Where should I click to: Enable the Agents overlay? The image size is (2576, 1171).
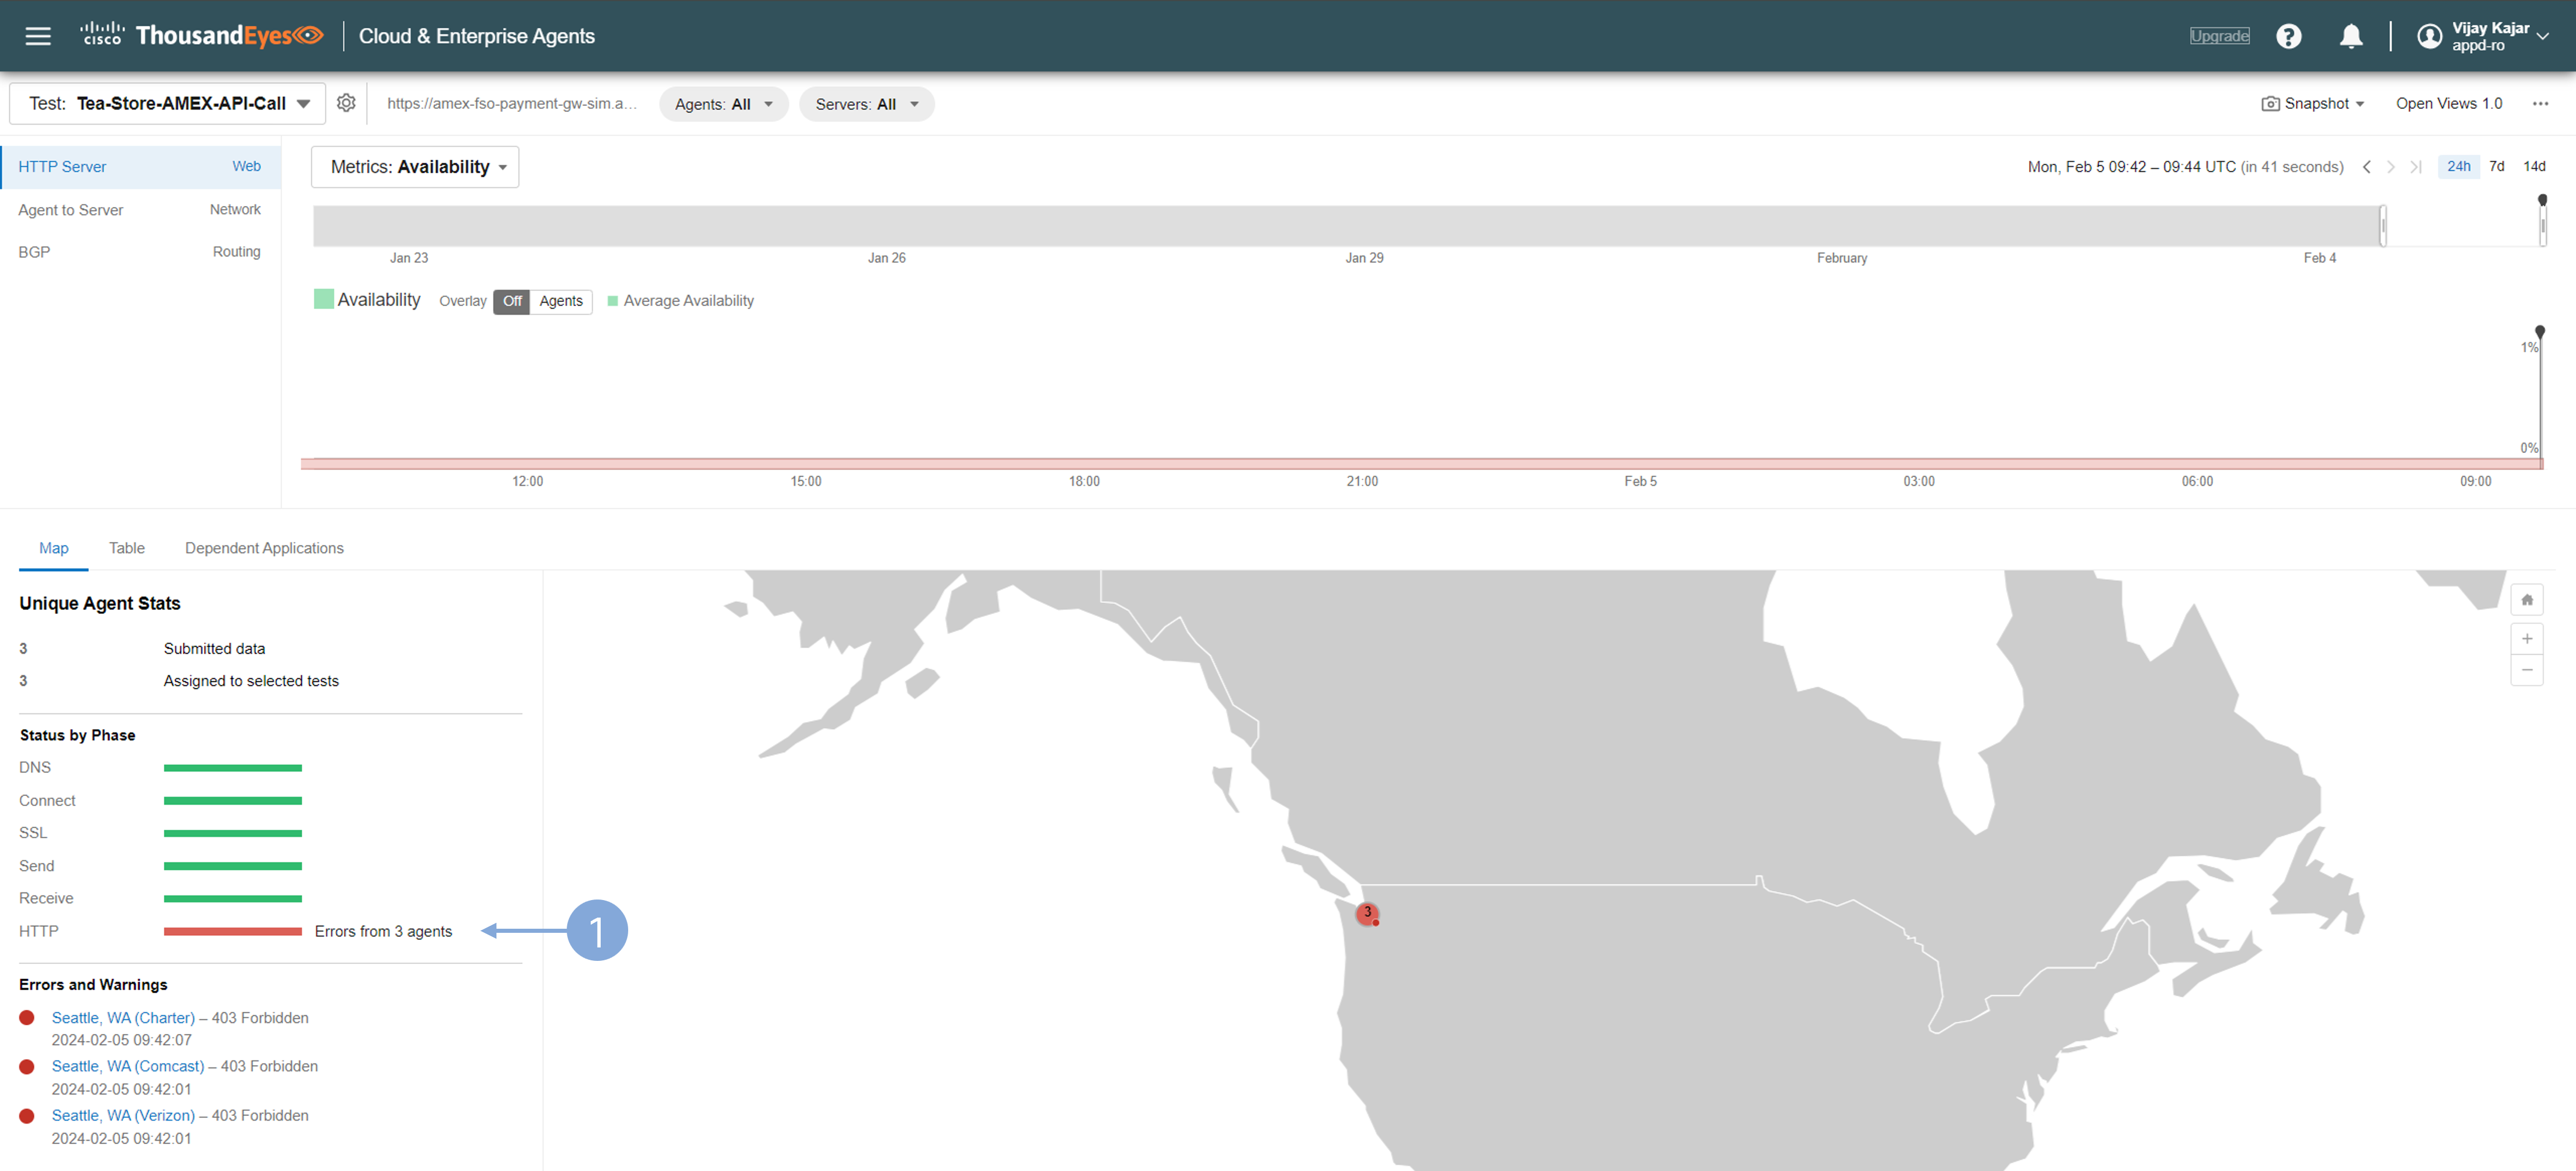560,301
